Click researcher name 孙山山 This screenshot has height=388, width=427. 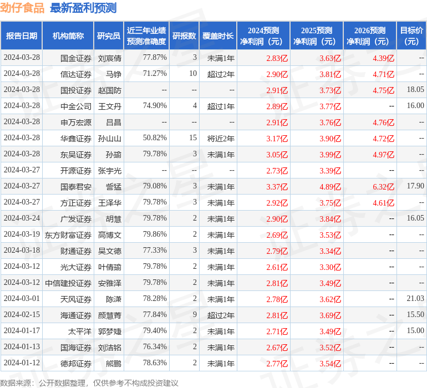coord(109,139)
